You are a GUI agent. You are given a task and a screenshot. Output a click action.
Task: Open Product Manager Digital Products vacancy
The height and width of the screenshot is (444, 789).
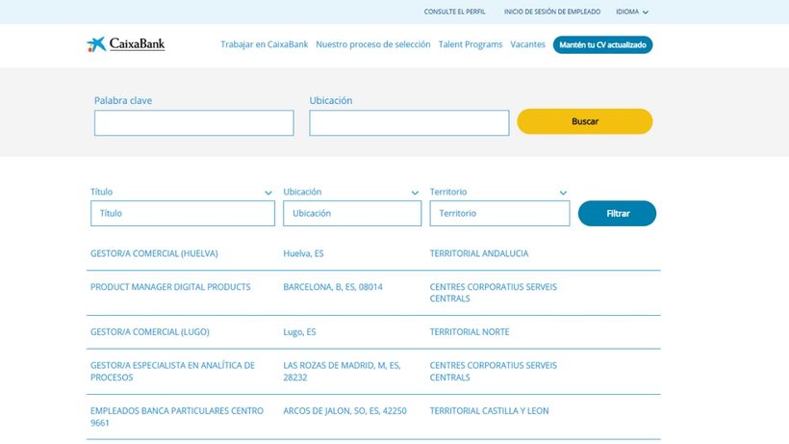pos(170,287)
